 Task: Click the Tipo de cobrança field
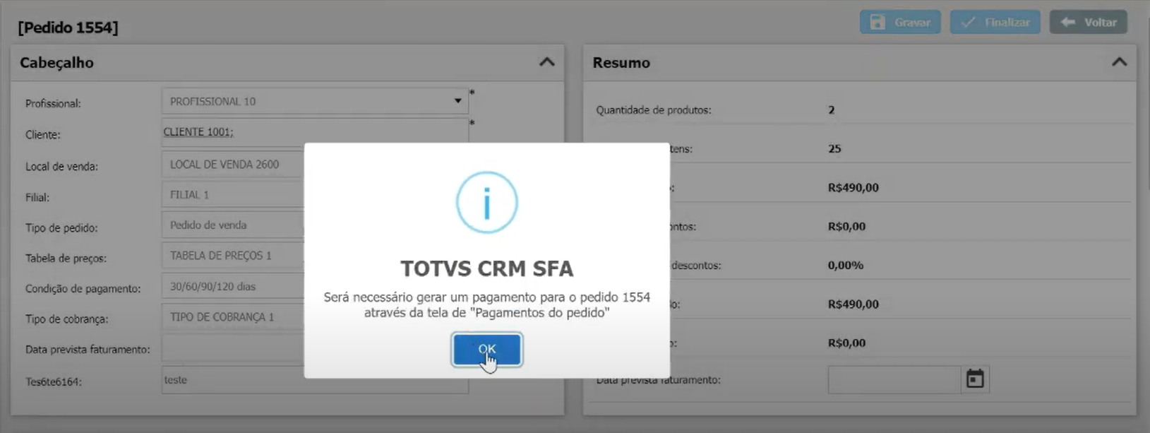(x=234, y=317)
